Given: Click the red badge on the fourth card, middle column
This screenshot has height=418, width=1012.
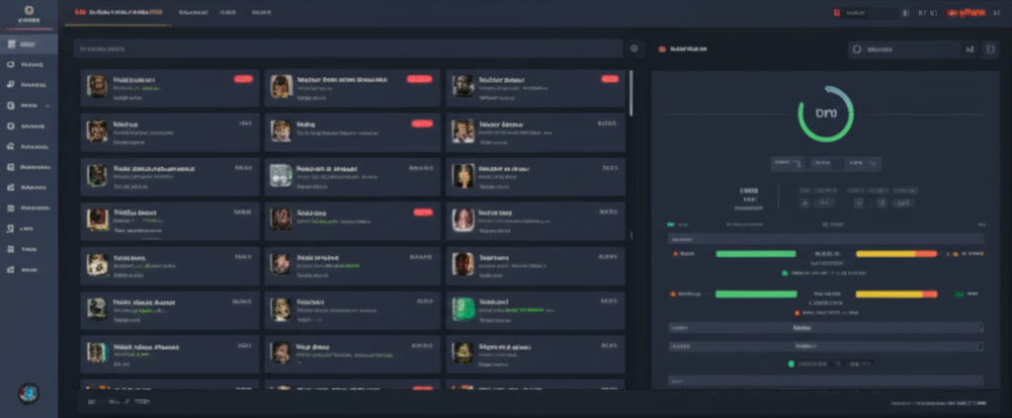Looking at the screenshot, I should coord(423,211).
